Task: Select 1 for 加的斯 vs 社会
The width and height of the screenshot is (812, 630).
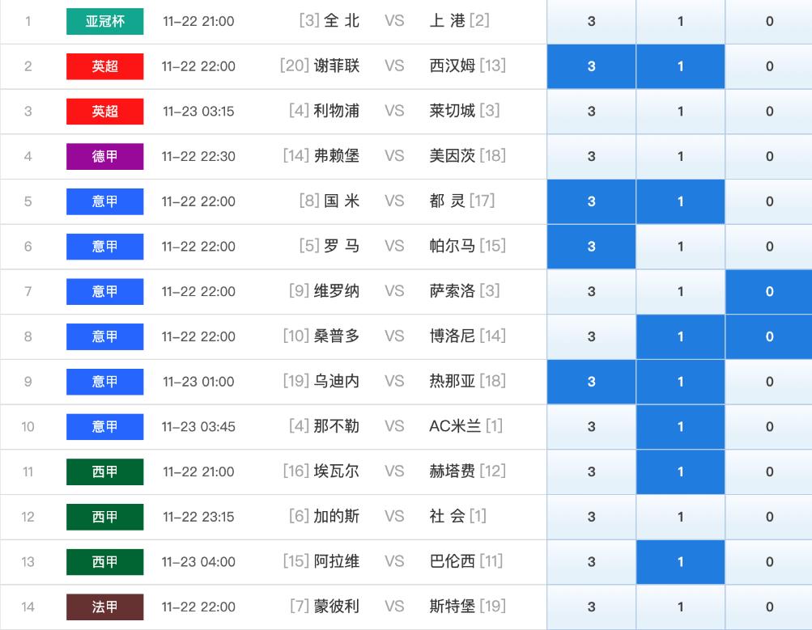Action: click(681, 516)
